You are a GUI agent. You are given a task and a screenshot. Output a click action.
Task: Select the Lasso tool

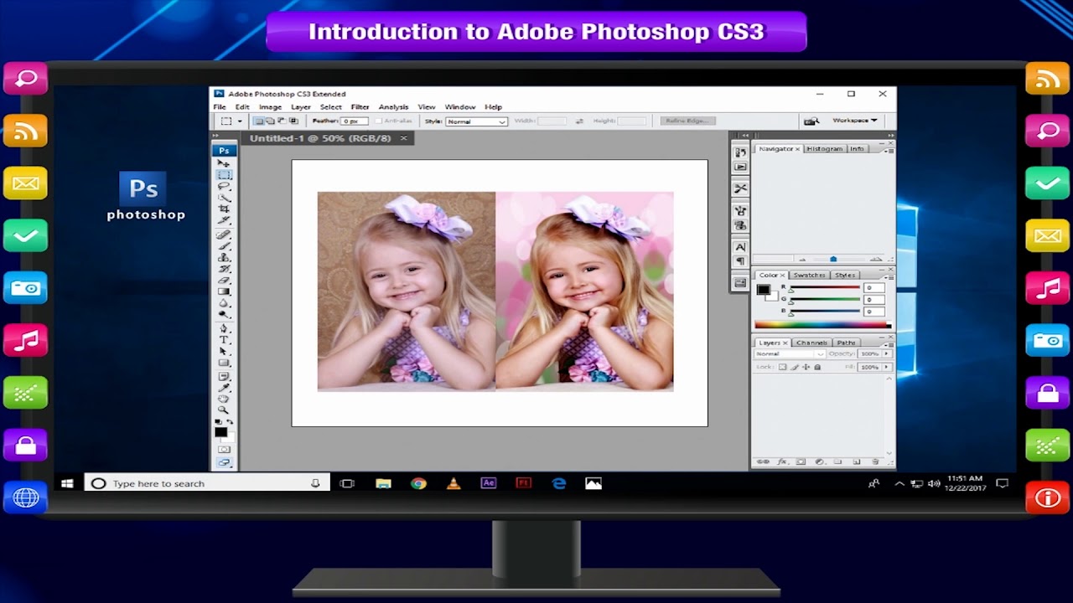224,186
